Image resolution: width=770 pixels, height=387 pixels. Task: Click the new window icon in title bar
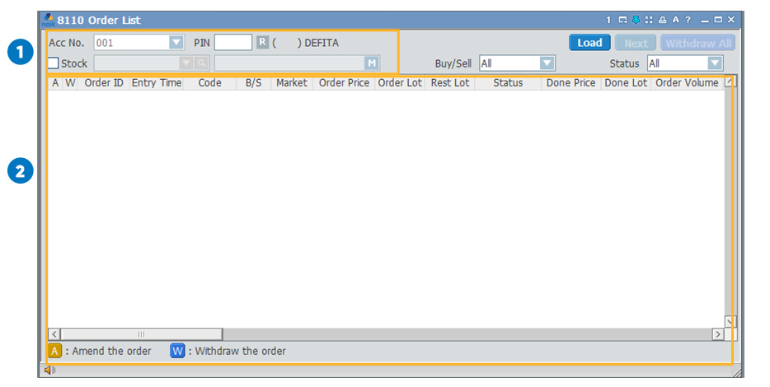point(622,20)
